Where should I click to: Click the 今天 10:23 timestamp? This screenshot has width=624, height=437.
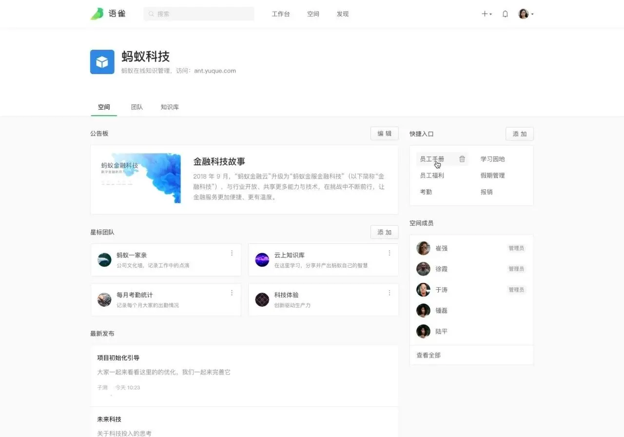click(x=128, y=388)
